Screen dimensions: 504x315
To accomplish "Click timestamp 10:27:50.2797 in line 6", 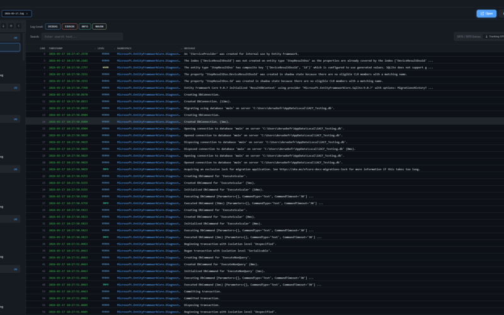I will click(68, 67).
